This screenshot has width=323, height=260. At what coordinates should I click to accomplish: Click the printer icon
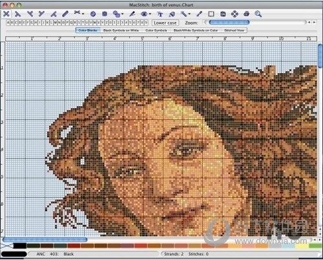pos(247,14)
